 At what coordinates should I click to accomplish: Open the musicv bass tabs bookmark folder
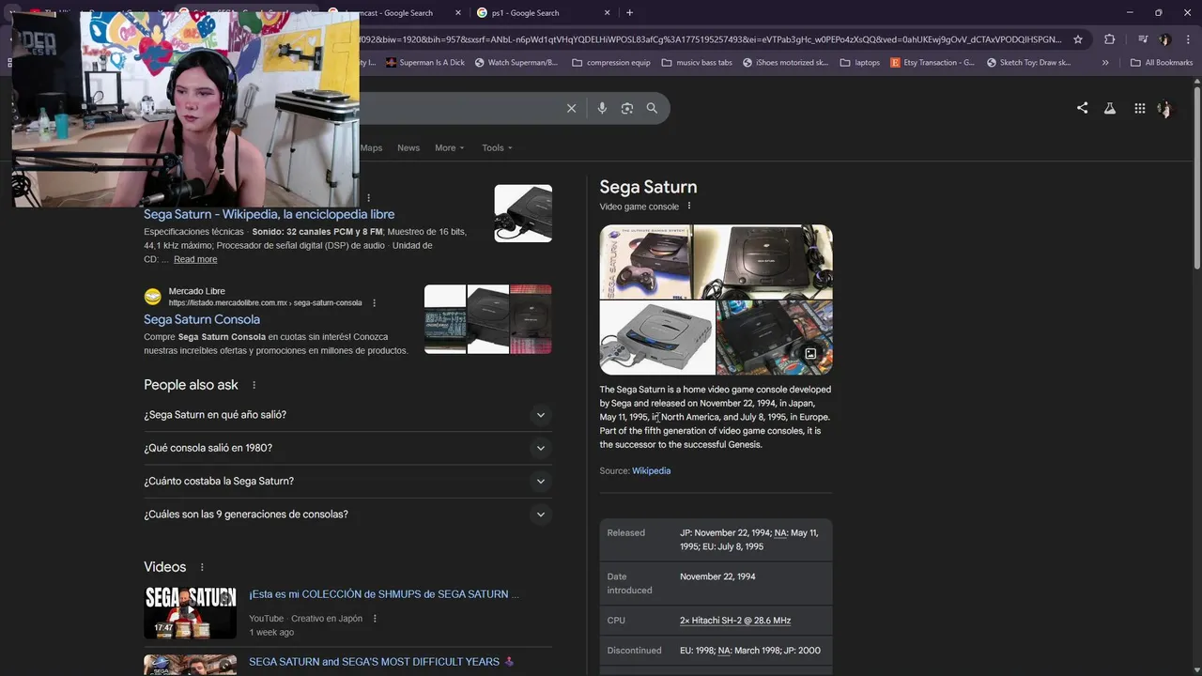(697, 63)
